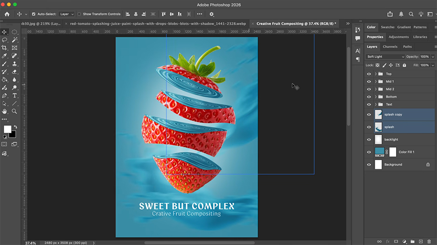This screenshot has width=437, height=245.
Task: Expand the Top layer group
Action: click(x=376, y=74)
